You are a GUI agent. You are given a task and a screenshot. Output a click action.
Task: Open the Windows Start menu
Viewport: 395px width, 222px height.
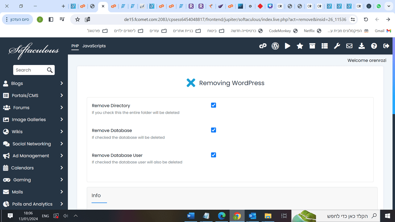387,216
